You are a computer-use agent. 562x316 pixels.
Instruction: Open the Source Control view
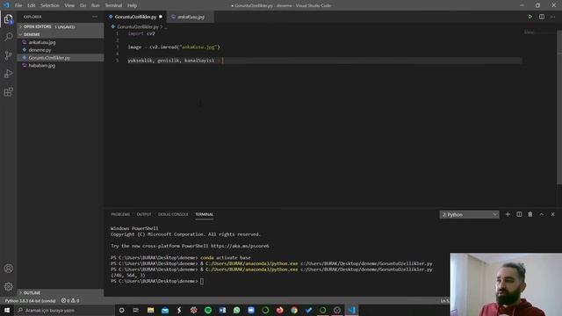8,55
